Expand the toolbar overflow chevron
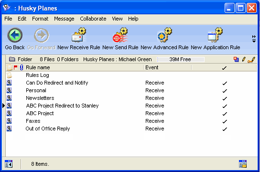The image size is (260, 172). (x=254, y=39)
